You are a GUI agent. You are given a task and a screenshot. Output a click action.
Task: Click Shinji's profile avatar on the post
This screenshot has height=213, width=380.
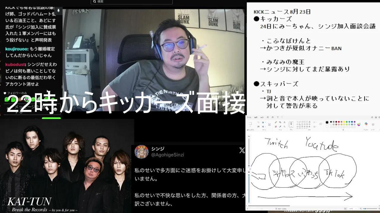click(x=142, y=152)
